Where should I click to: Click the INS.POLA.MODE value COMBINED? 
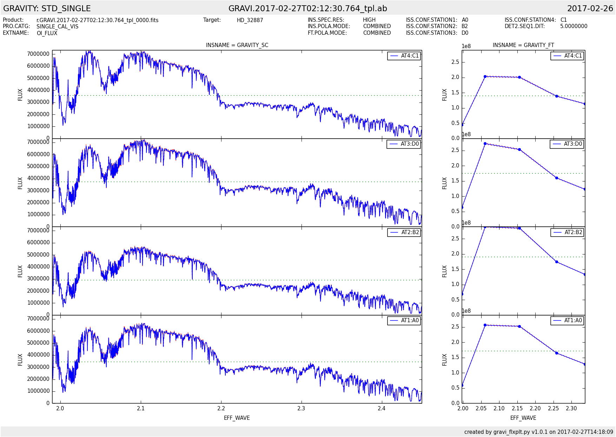point(377,26)
